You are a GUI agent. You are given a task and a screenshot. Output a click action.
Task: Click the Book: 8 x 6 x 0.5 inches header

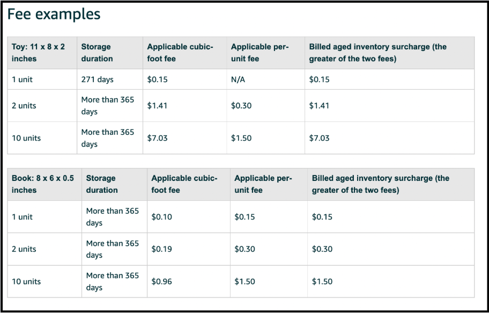pos(43,184)
